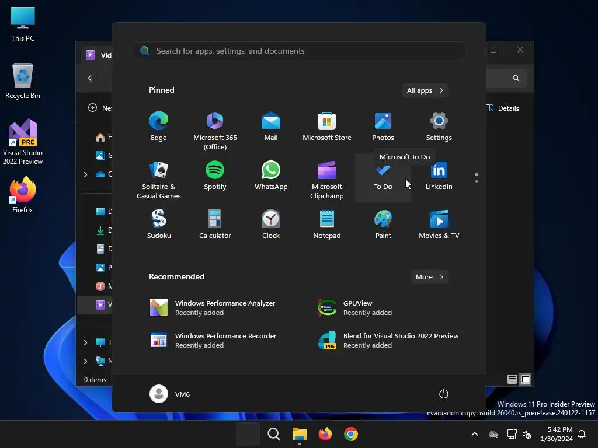Open notification center bell icon
Screen dimensions: 598x448
pyautogui.click(x=582, y=434)
